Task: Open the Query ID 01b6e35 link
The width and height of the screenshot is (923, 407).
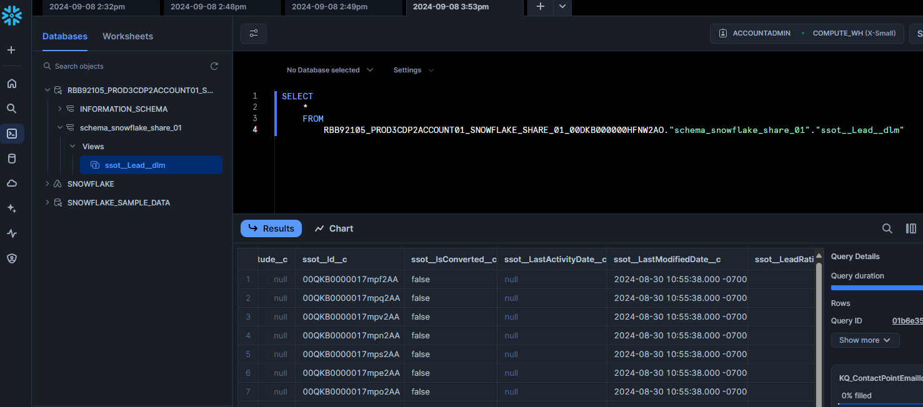Action: [x=907, y=321]
